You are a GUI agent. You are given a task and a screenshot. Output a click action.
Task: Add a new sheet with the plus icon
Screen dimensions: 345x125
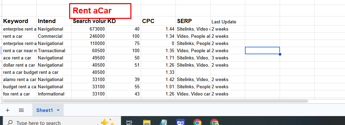[8, 110]
